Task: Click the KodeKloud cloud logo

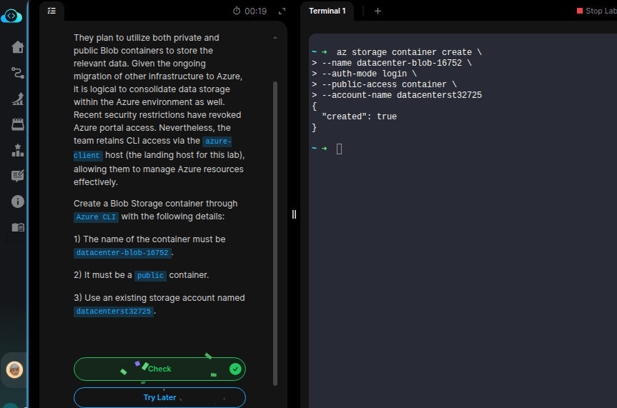Action: click(13, 15)
